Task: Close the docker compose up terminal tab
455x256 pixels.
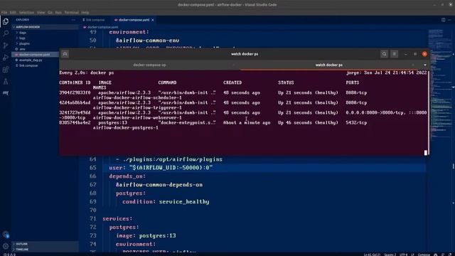Action: (x=234, y=65)
